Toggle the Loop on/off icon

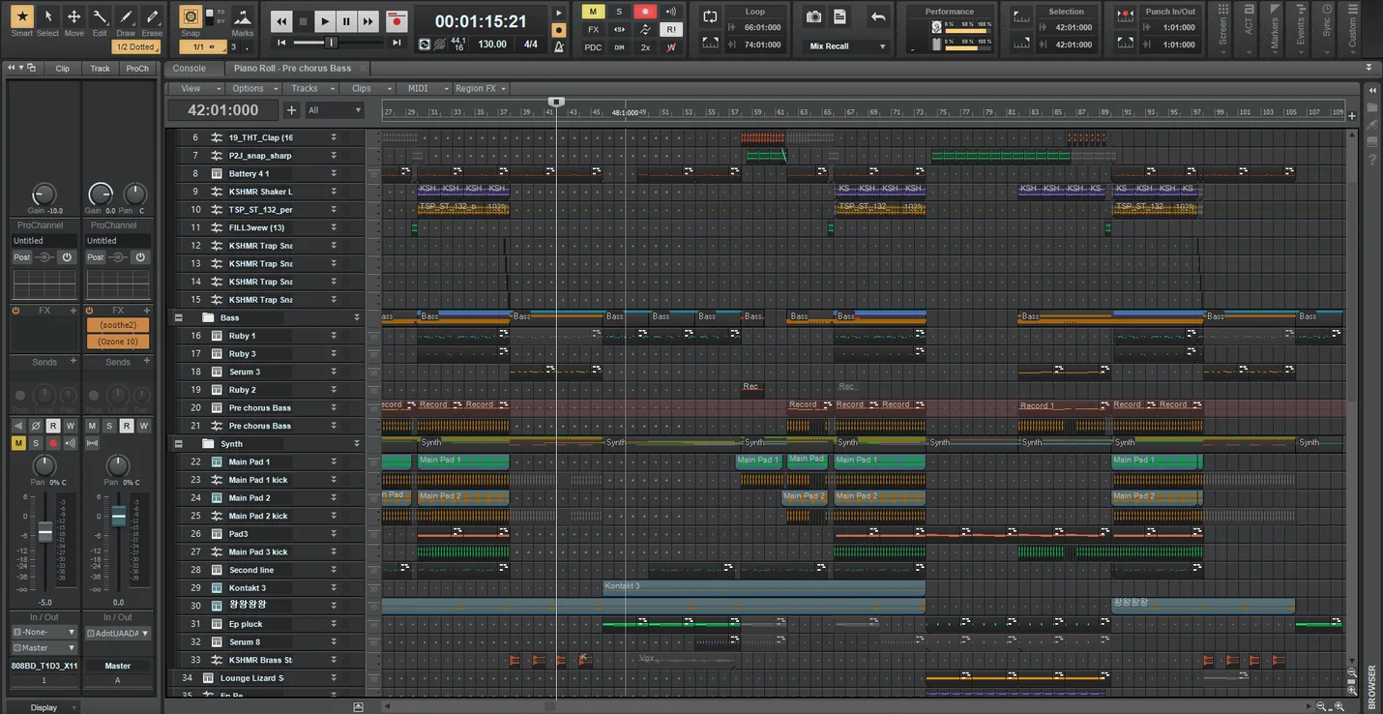point(711,17)
